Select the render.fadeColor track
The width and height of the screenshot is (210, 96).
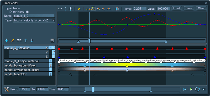tap(26, 74)
